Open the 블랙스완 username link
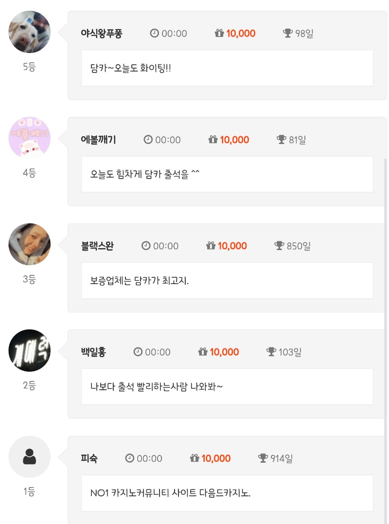This screenshot has height=524, width=389. pyautogui.click(x=97, y=246)
